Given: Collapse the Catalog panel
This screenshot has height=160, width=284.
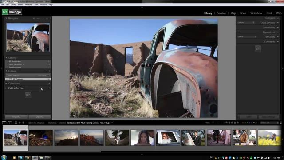Looking at the screenshot, I should (x=6, y=58).
